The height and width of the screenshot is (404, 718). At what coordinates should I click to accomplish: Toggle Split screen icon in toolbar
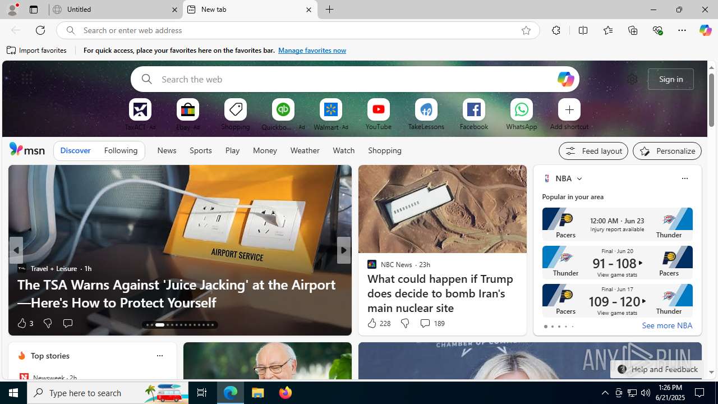coord(583,30)
